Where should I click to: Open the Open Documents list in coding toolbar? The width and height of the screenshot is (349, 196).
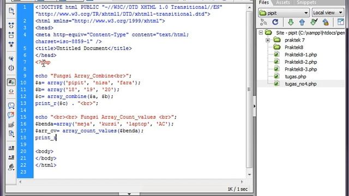coord(11,11)
